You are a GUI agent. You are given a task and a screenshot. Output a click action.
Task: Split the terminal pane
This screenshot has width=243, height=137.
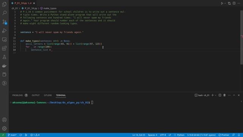[220, 95]
